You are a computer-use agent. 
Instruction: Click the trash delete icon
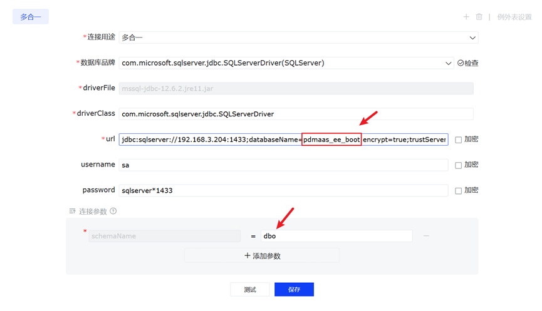tap(479, 17)
